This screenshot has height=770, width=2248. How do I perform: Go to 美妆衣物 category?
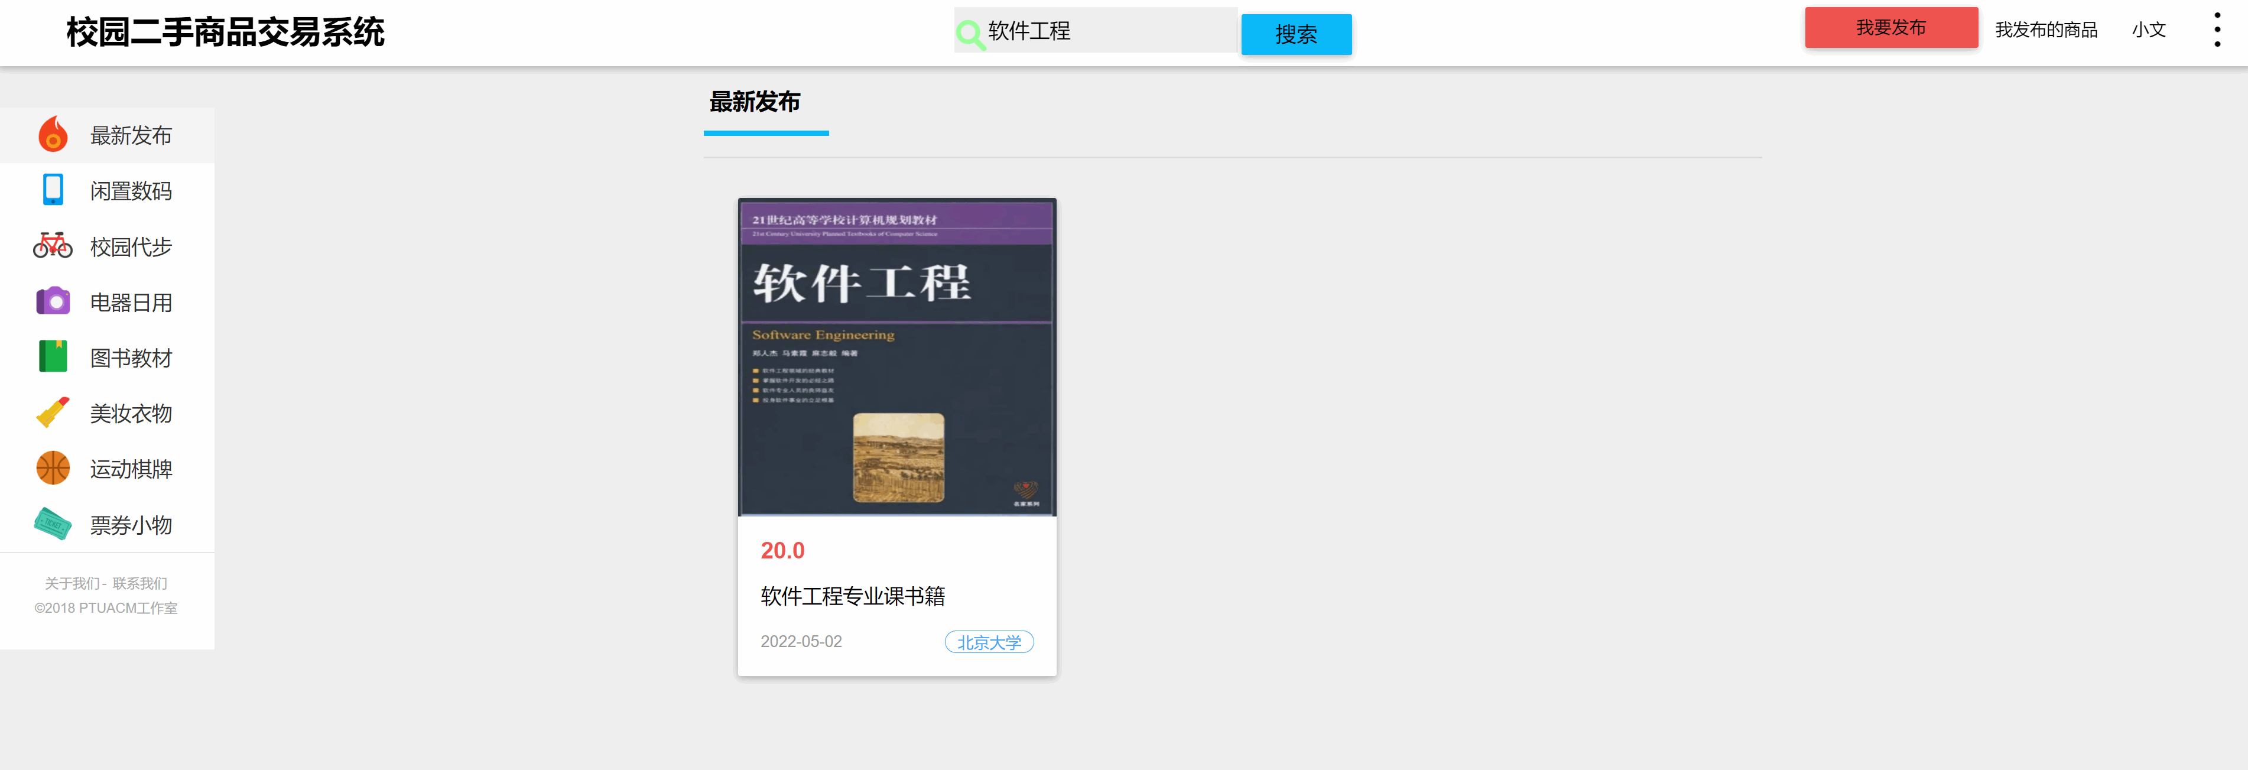pyautogui.click(x=108, y=413)
